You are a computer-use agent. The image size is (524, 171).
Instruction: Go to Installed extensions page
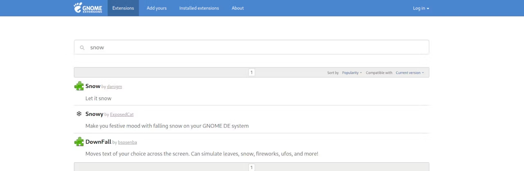199,8
